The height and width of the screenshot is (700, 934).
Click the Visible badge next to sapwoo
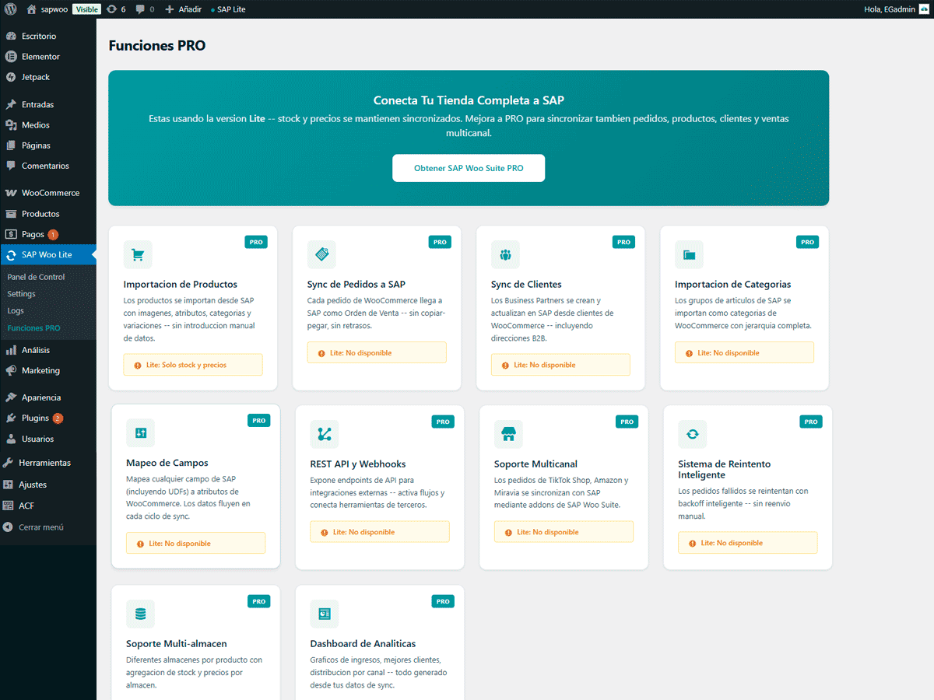click(86, 9)
